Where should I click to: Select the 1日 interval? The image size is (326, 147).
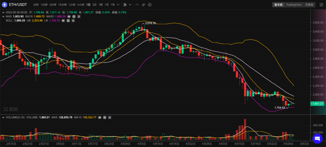(88, 4)
